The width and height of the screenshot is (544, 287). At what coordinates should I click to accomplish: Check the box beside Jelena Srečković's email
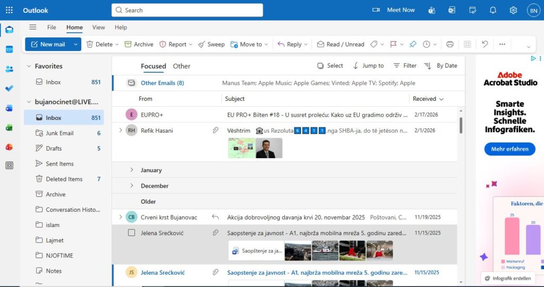pyautogui.click(x=132, y=232)
